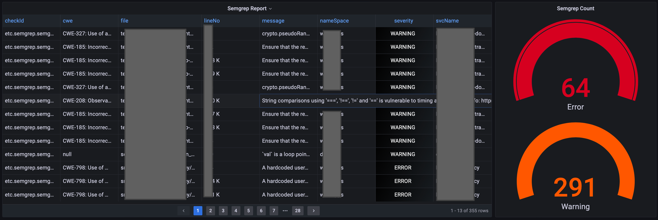Go to page 5 of the report

click(248, 211)
